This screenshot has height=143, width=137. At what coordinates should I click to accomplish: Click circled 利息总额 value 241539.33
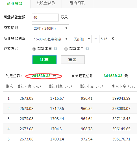click(x=41, y=76)
